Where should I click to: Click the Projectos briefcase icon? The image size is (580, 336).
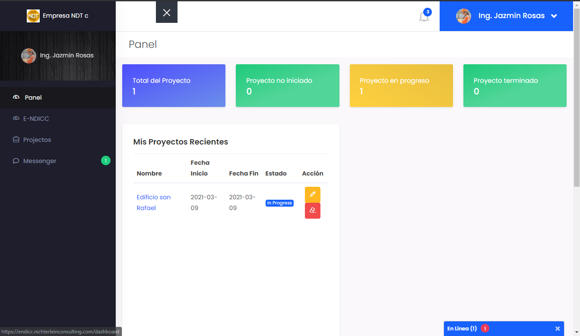coord(16,140)
